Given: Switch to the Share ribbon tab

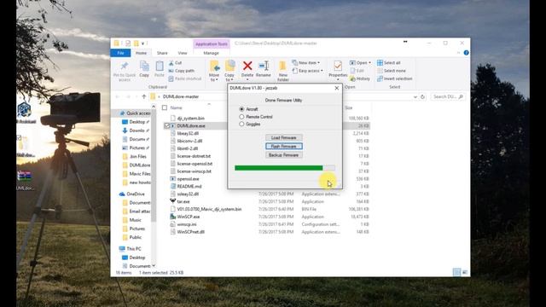Looking at the screenshot, I should [x=162, y=53].
